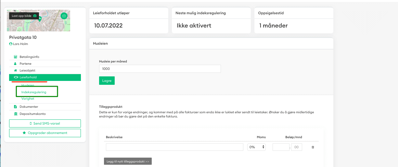Click the Send SMS-varsel button

(x=45, y=123)
